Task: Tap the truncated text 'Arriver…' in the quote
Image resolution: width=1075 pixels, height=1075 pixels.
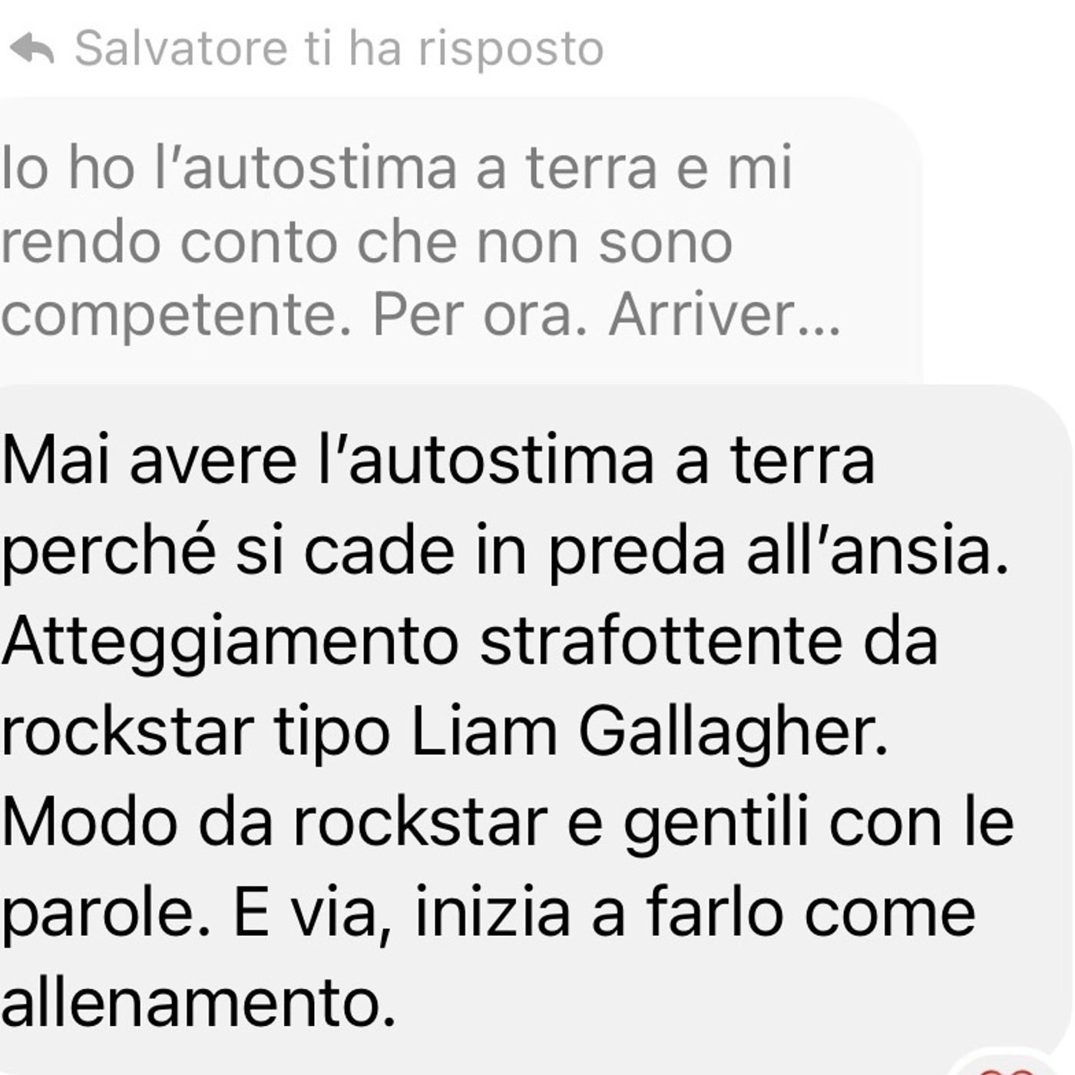Action: [x=725, y=315]
